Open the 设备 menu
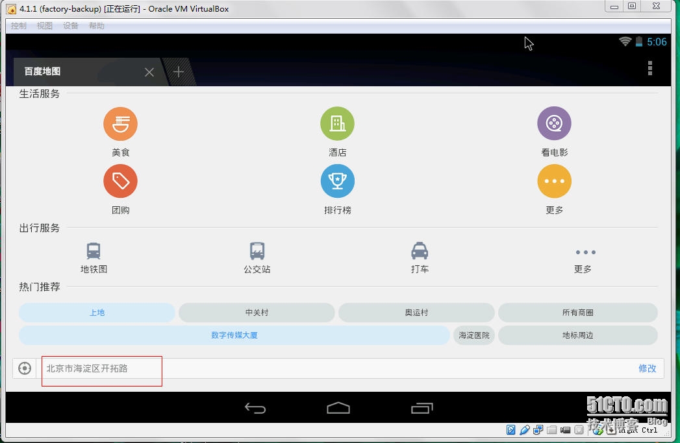The height and width of the screenshot is (443, 680). [71, 26]
